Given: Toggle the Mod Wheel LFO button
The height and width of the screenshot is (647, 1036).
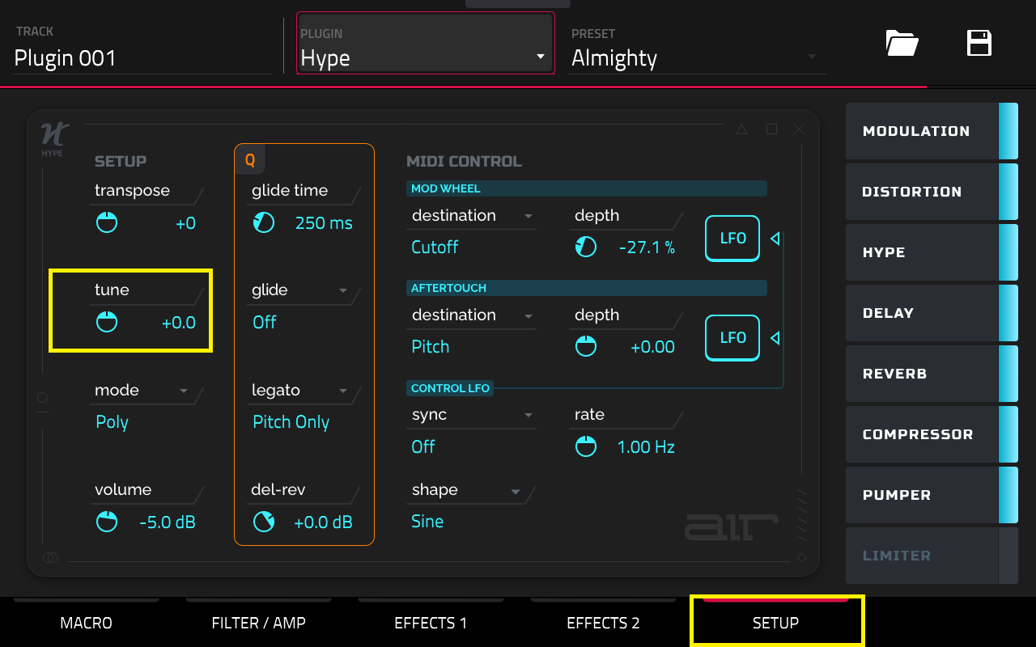Looking at the screenshot, I should pyautogui.click(x=732, y=239).
